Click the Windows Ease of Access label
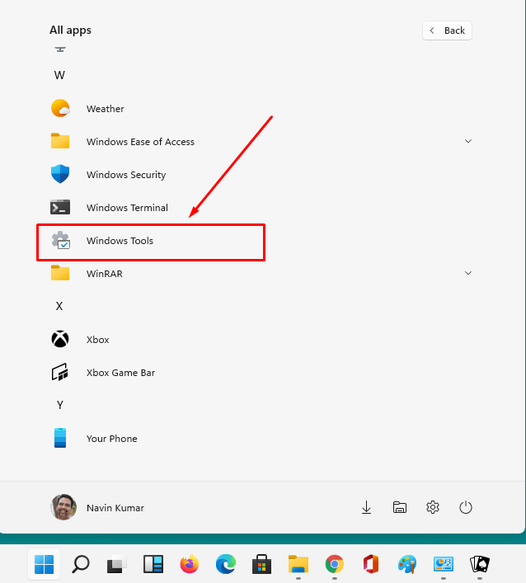 140,142
